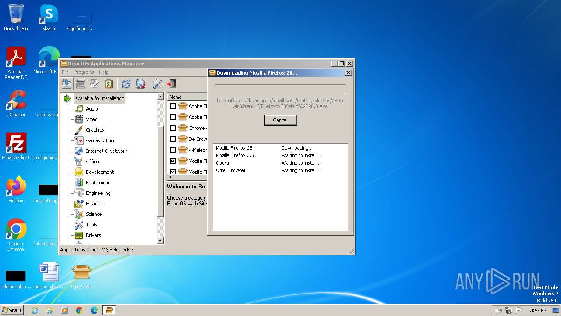This screenshot has width=561, height=316.
Task: Close the Downloading Mozilla Firefox dialog
Action: 348,73
